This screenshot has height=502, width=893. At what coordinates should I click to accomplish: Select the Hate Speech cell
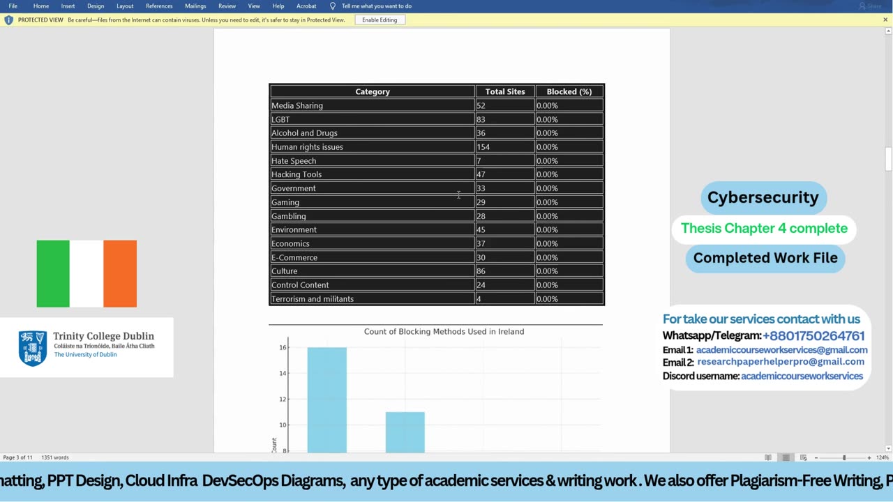(x=373, y=160)
